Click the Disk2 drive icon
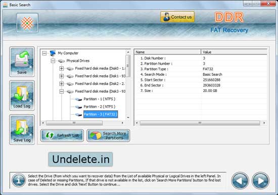Screen dimensions: 278x195 (x=70, y=84)
